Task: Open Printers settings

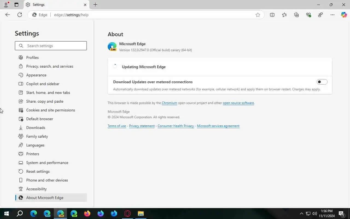Action: pos(51,154)
